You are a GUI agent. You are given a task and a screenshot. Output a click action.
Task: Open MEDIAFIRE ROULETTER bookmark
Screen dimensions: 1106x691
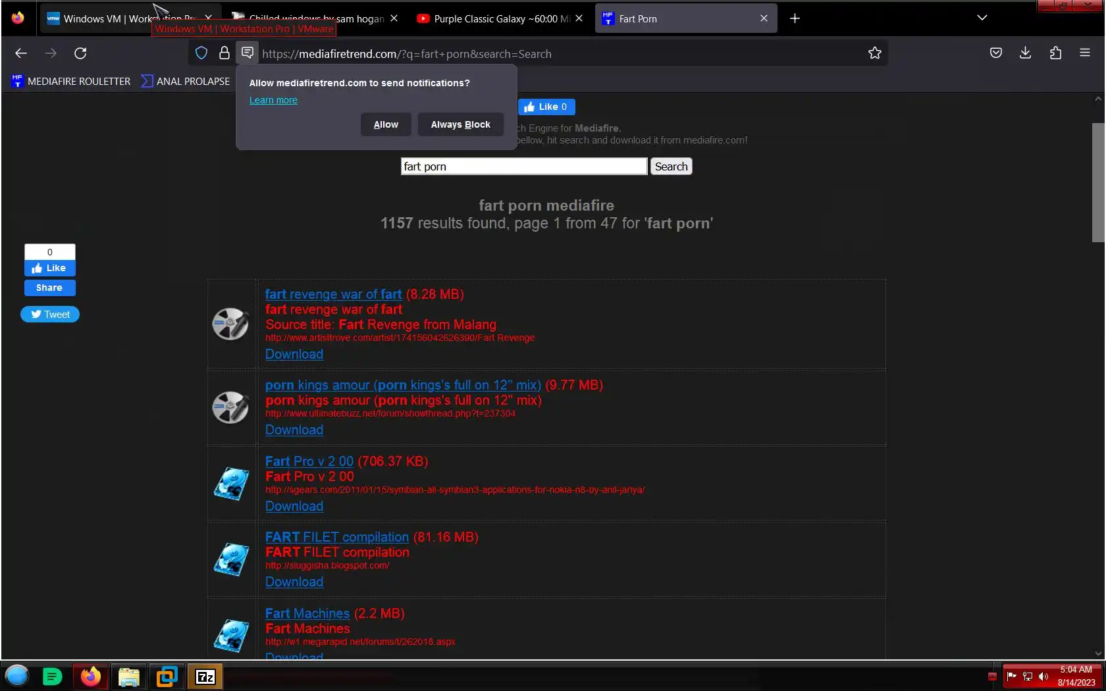[x=71, y=82]
